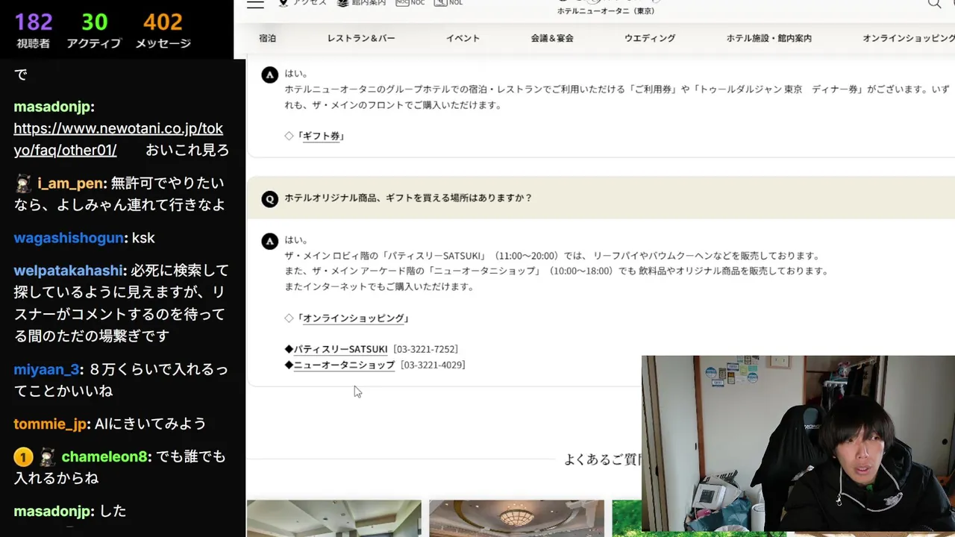Open the 宿泊 navigation tab

point(267,38)
